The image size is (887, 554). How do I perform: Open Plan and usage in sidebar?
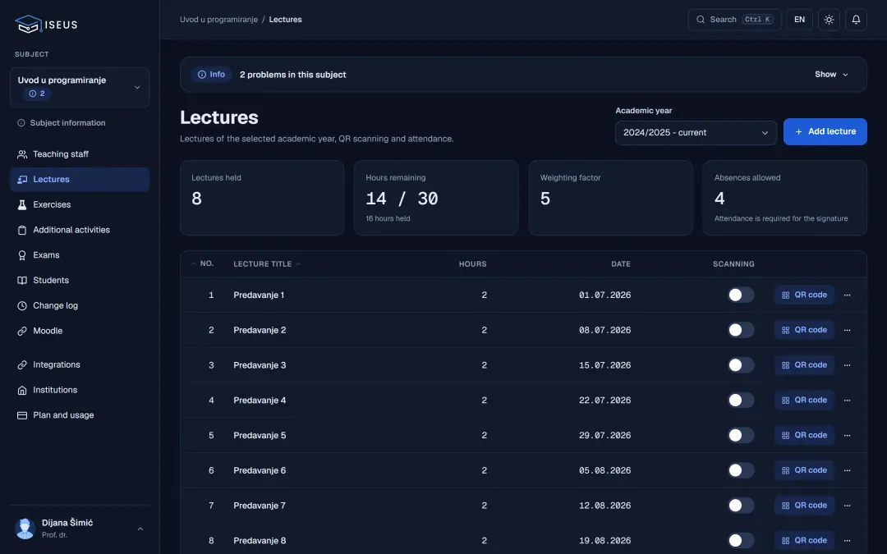tap(80, 415)
